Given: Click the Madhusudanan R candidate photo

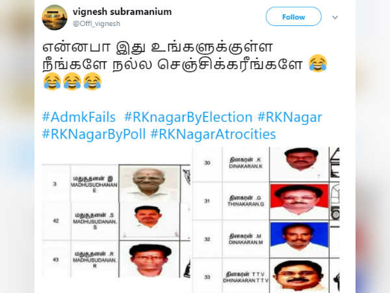Looking at the screenshot, I should 149,260.
